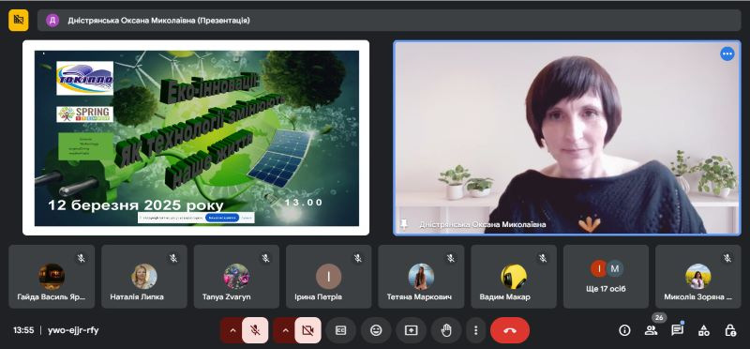This screenshot has width=750, height=349.
Task: Toggle the camera off button
Action: (x=307, y=330)
